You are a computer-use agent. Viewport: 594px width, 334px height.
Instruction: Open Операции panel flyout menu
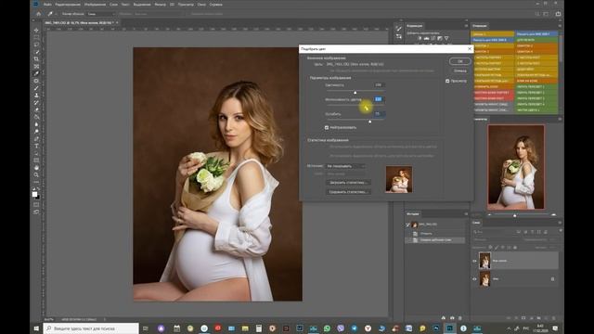560,26
